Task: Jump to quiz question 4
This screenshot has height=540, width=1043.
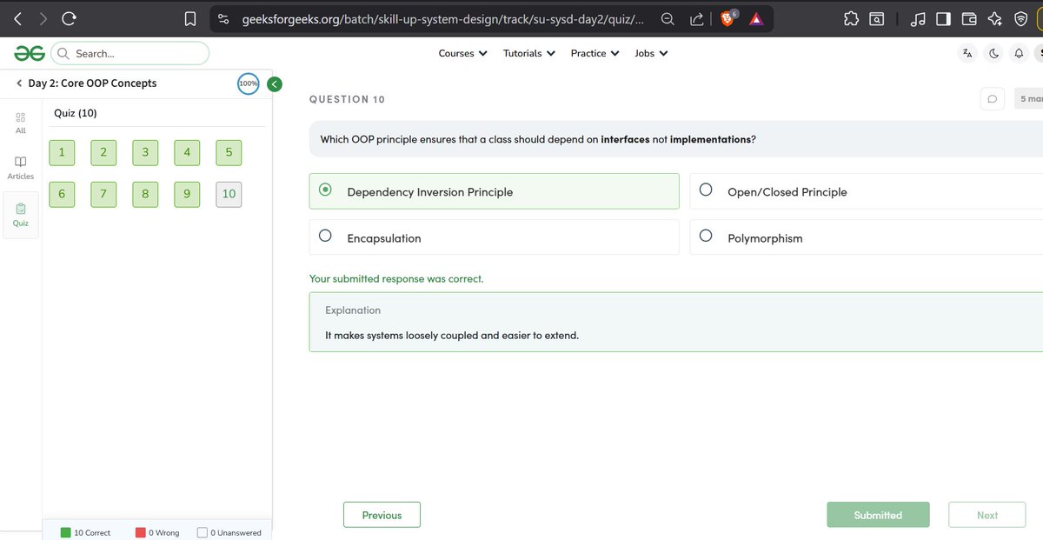Action: coord(187,152)
